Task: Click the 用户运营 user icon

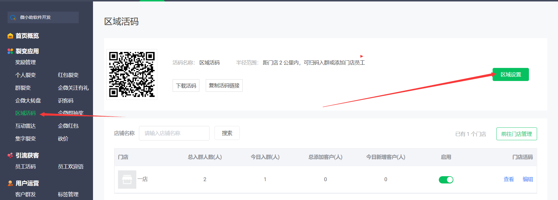Action: pyautogui.click(x=10, y=183)
